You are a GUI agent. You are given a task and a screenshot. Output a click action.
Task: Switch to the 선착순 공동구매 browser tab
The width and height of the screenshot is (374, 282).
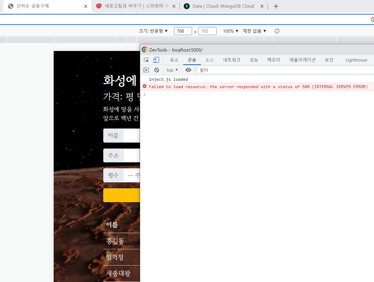point(47,6)
